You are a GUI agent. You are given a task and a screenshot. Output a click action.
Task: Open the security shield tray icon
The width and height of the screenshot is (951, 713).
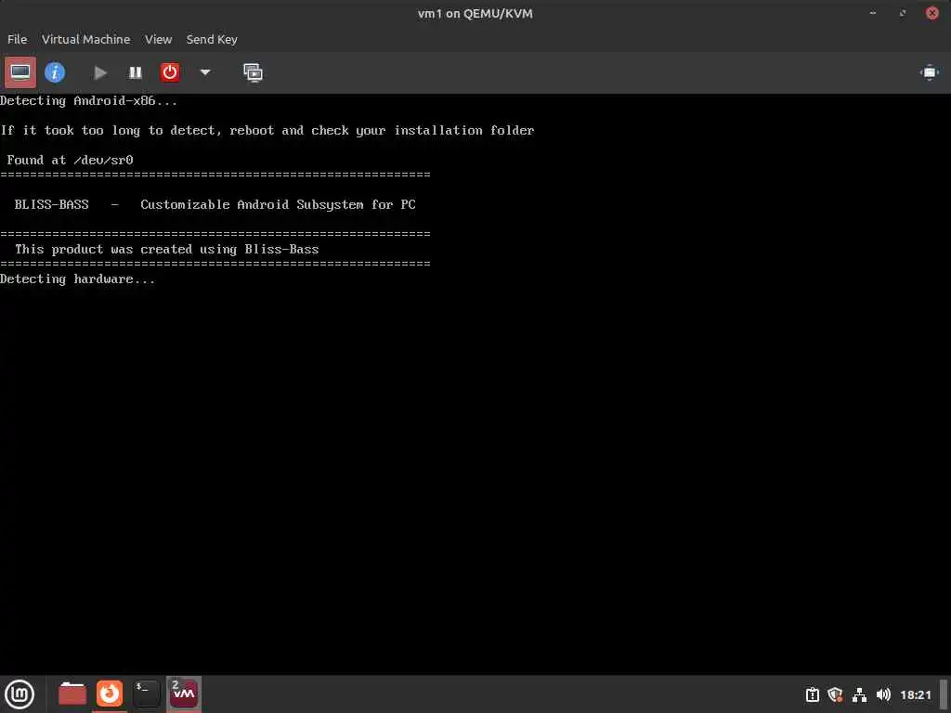coord(836,694)
